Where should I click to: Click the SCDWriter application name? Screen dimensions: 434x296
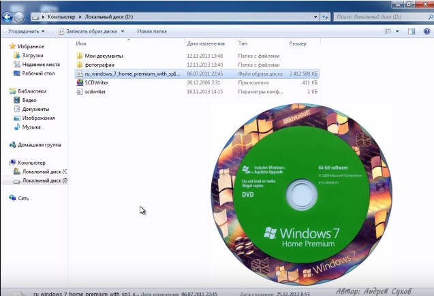click(96, 82)
